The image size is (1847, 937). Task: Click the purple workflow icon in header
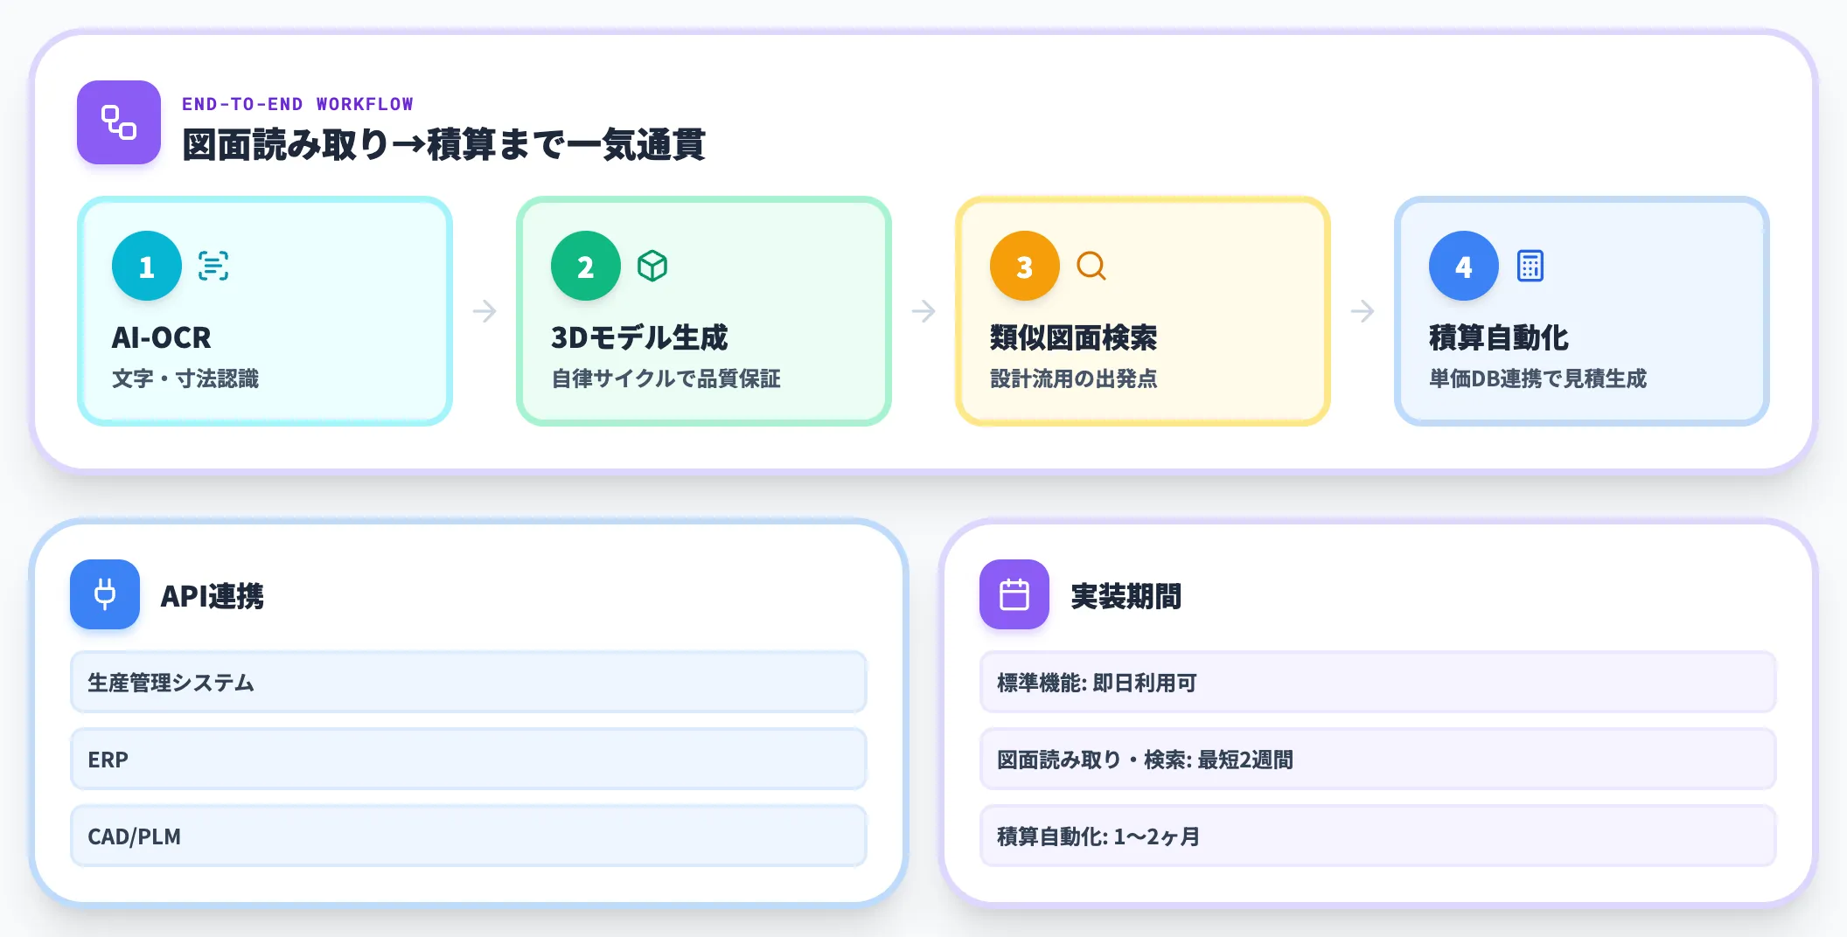119,122
